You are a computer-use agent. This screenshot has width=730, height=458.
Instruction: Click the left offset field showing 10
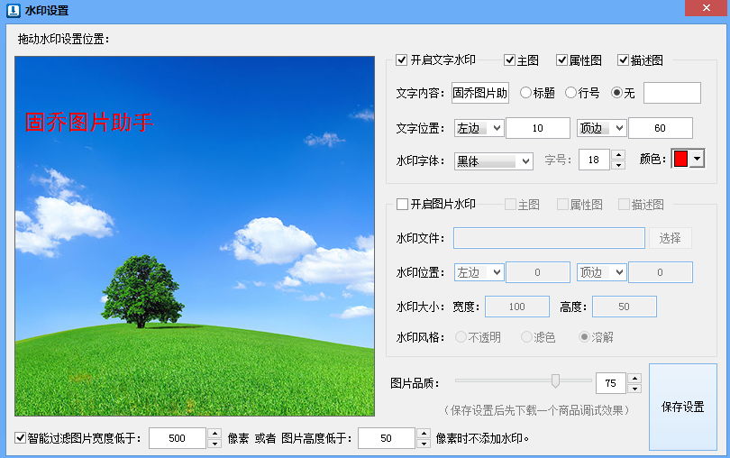[538, 128]
